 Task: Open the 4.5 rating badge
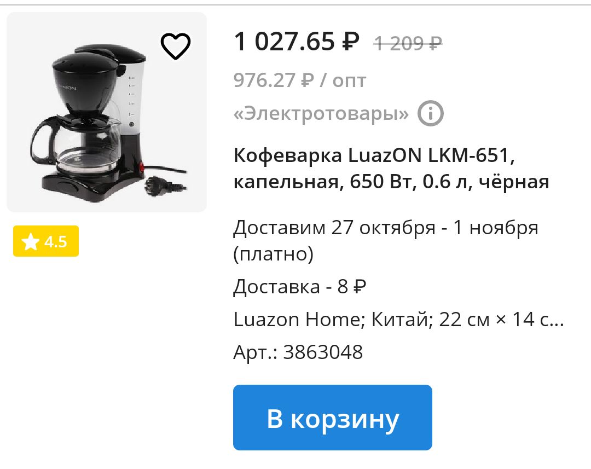coord(46,241)
